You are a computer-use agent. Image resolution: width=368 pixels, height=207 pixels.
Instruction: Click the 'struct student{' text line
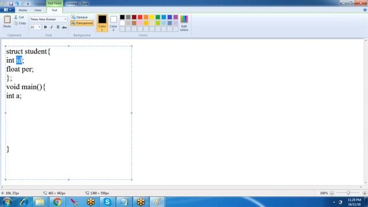pyautogui.click(x=28, y=51)
